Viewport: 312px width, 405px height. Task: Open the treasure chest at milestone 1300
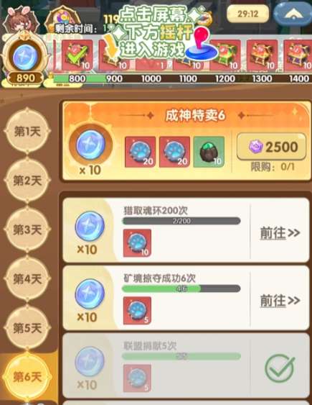[262, 55]
